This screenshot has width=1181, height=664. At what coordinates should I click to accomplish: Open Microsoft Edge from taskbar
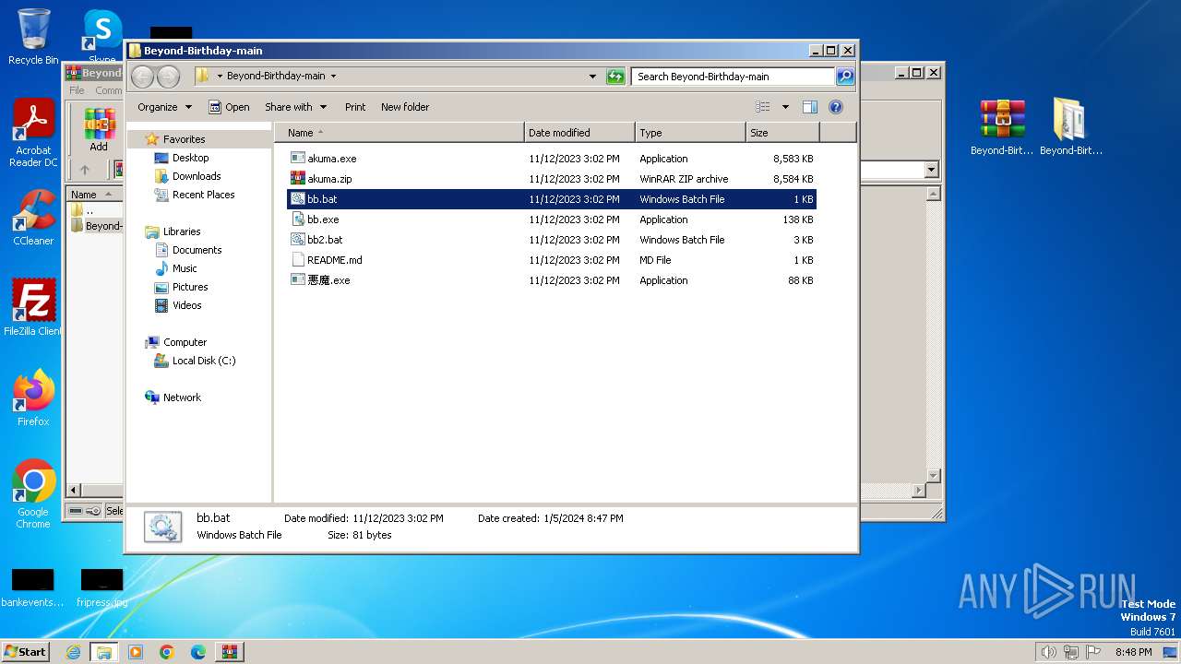[198, 652]
